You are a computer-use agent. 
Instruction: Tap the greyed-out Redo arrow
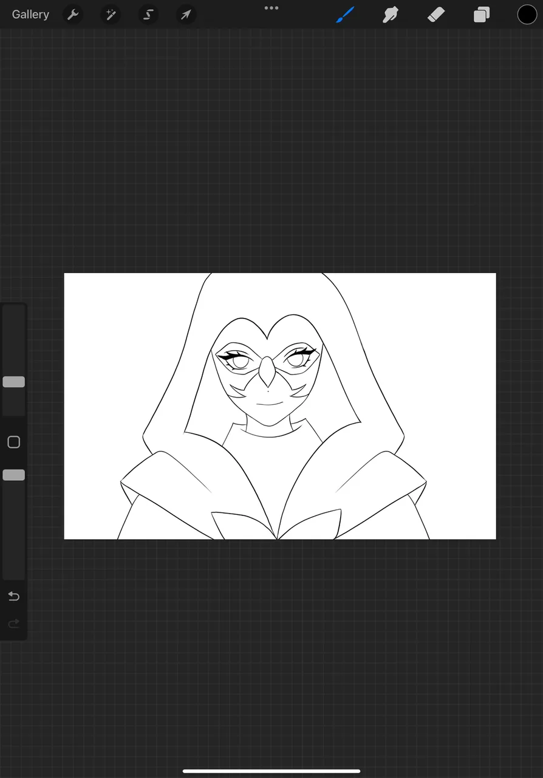(13, 623)
